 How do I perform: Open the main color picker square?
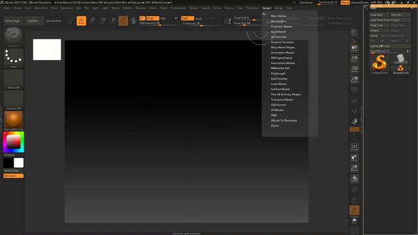click(13, 142)
